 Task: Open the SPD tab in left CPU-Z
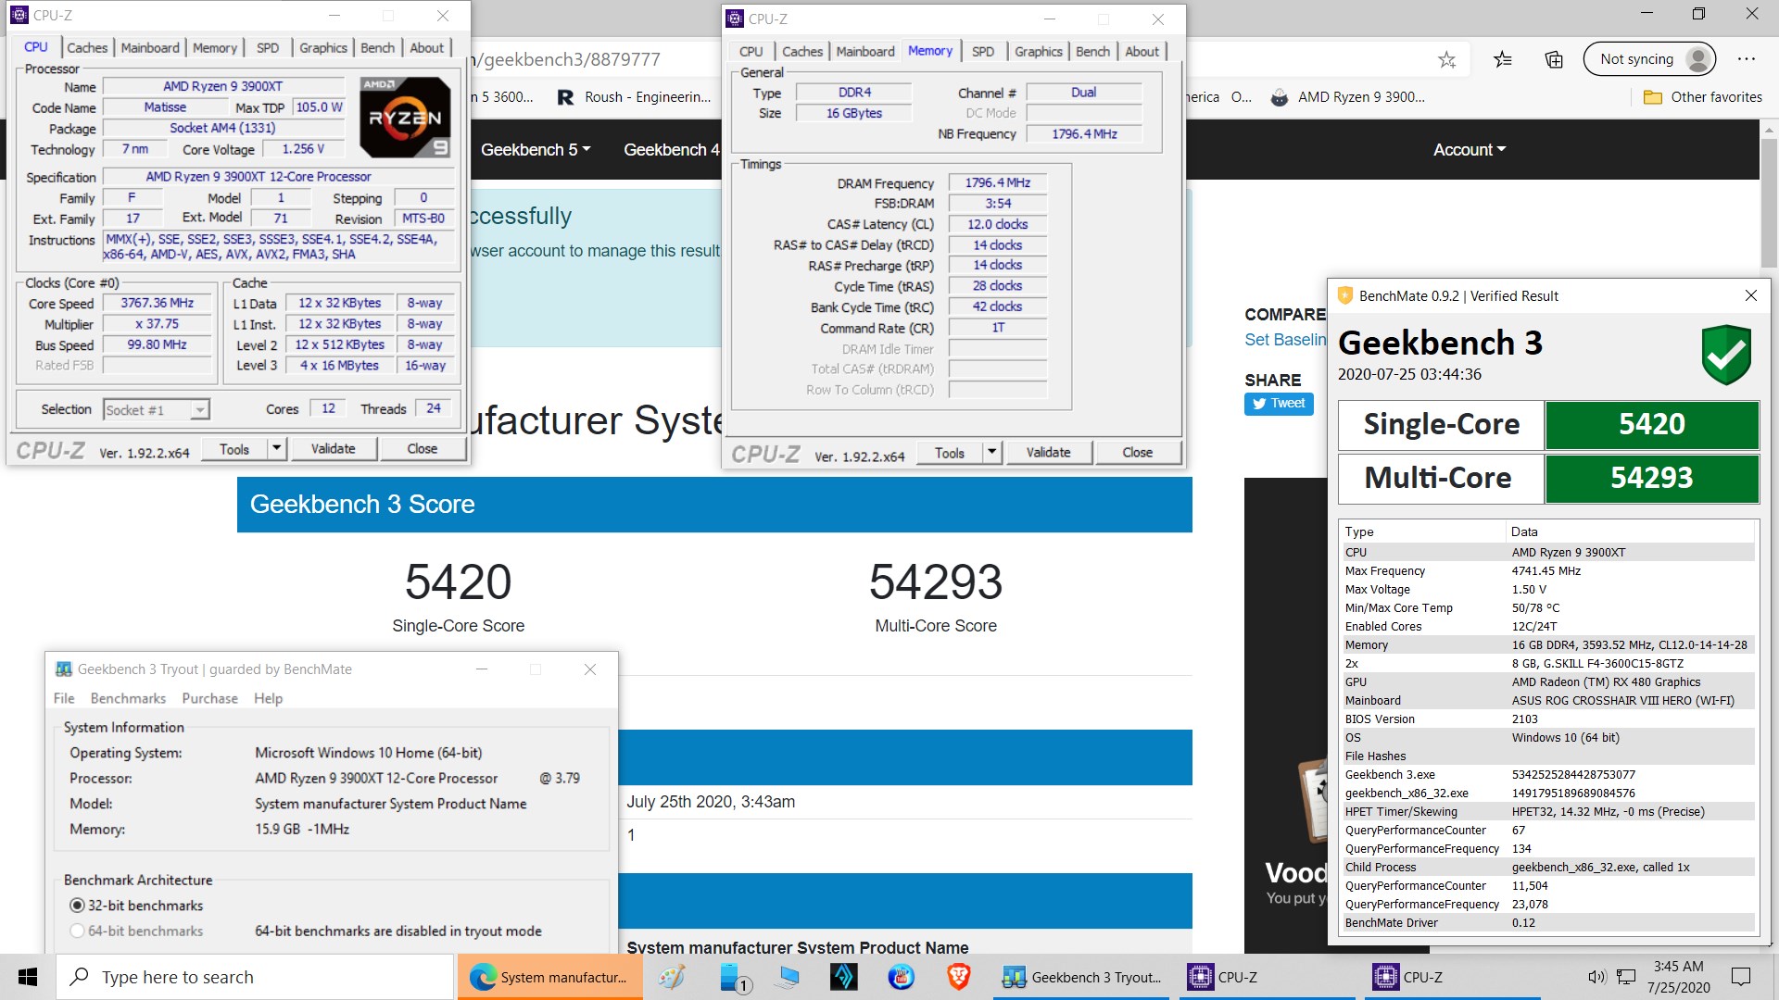pos(268,47)
